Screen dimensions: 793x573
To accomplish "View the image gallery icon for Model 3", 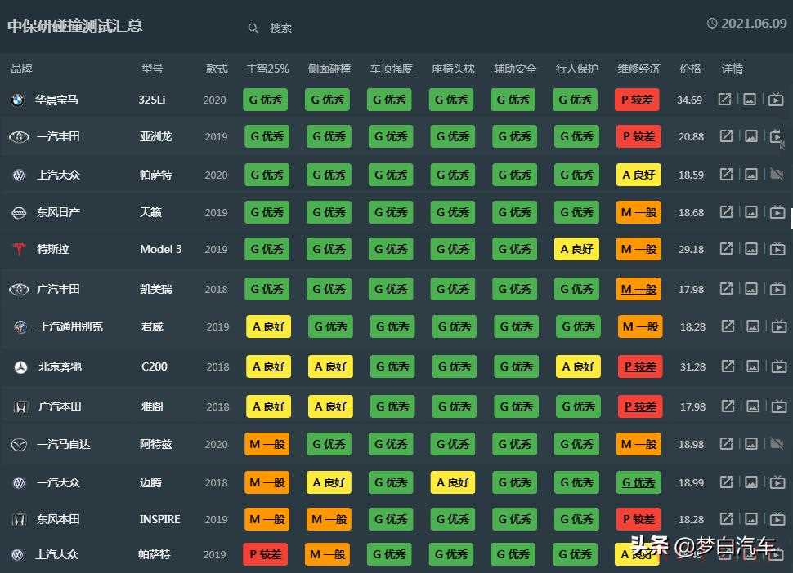I will (750, 249).
